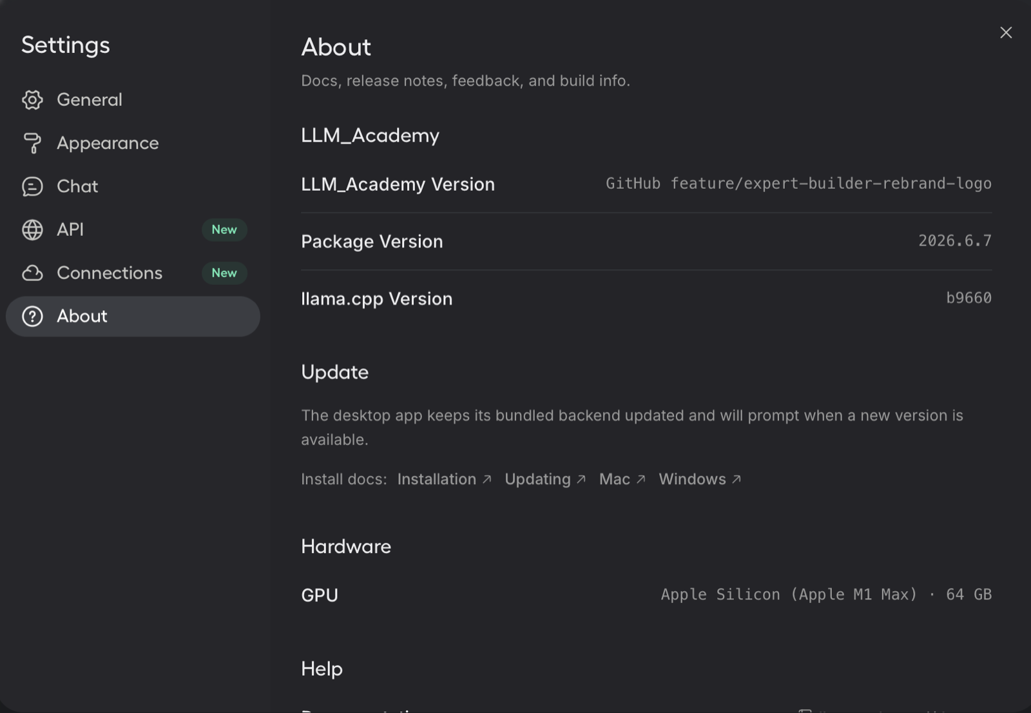Click the Connections cloud icon
Viewport: 1031px width, 713px height.
click(32, 273)
